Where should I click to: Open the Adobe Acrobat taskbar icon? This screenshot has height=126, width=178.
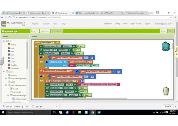click(x=73, y=112)
